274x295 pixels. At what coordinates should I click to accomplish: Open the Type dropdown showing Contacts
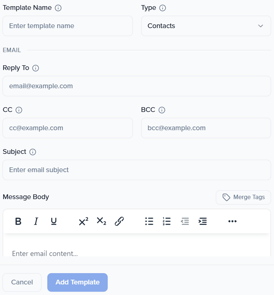pos(206,26)
